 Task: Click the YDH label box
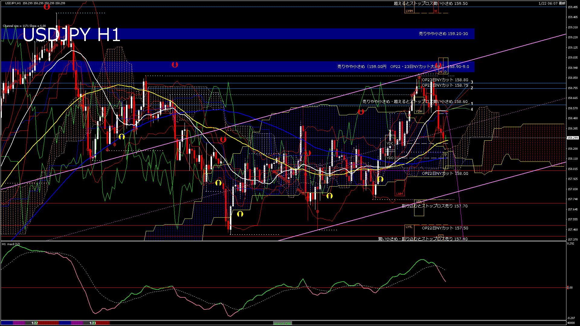tap(419, 111)
